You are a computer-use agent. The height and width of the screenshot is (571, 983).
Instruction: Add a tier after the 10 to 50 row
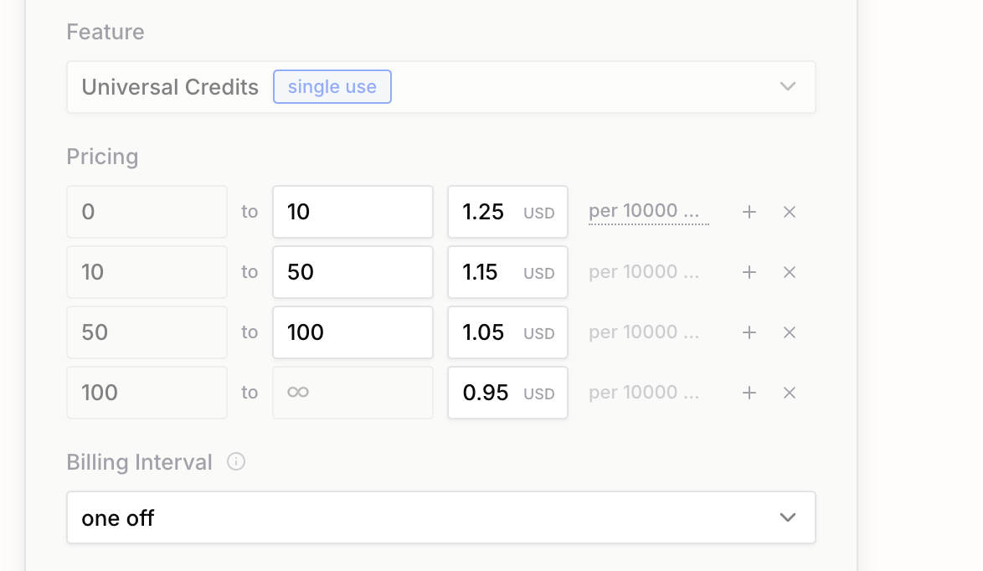749,273
